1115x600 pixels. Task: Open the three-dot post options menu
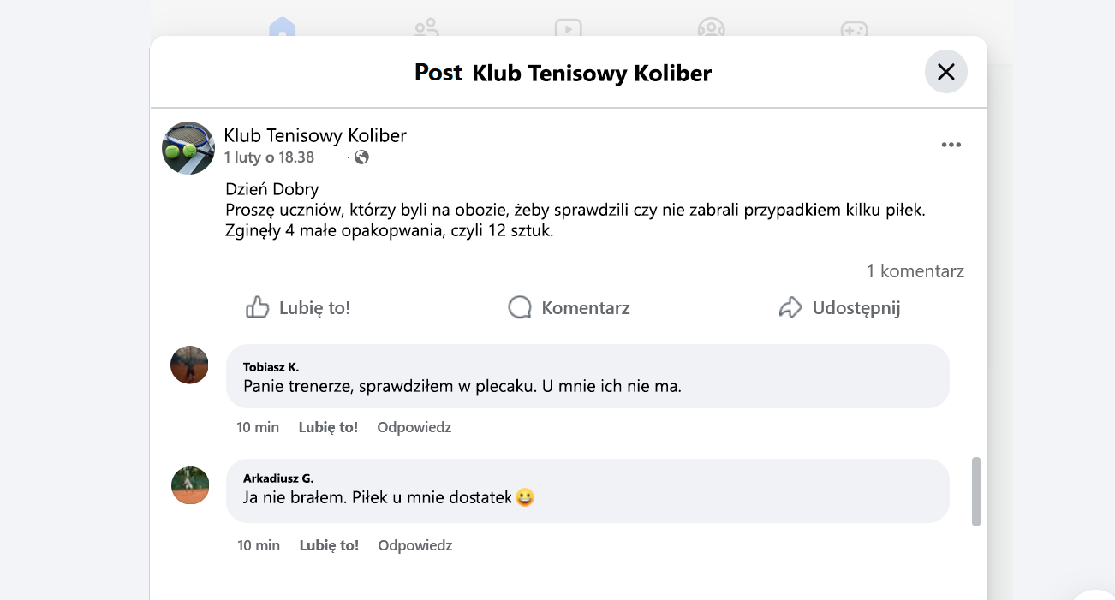pos(951,145)
